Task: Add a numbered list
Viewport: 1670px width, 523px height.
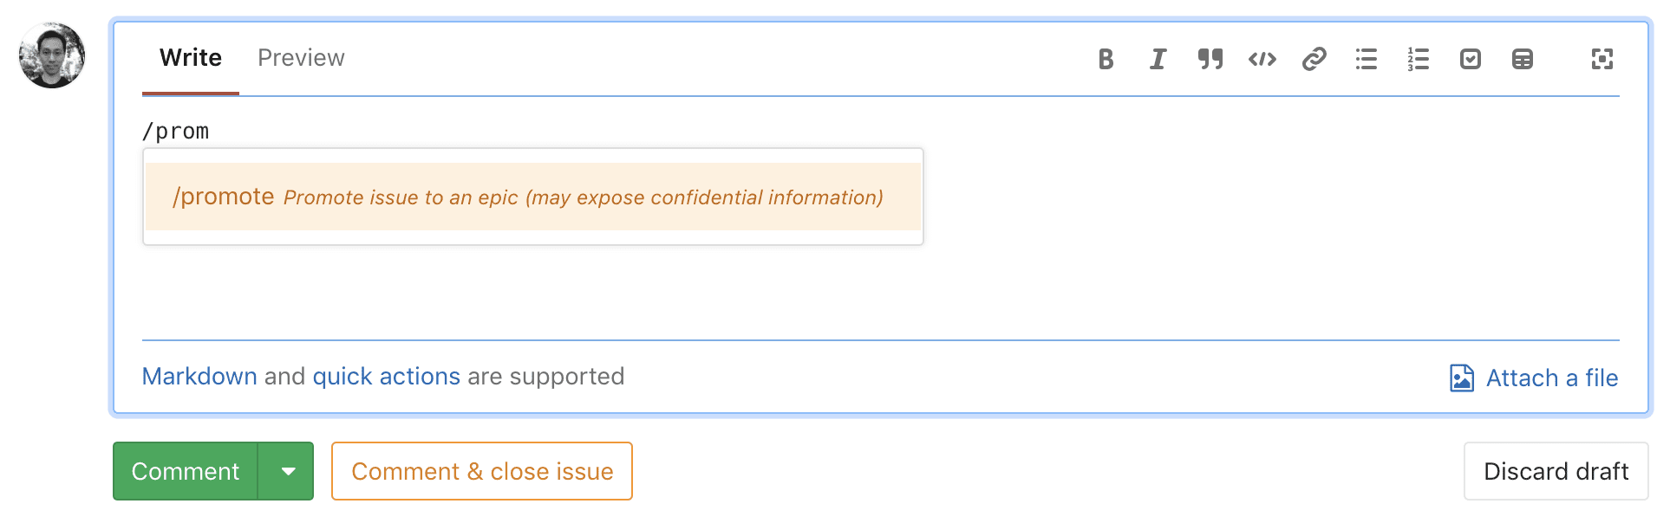Action: [1419, 59]
